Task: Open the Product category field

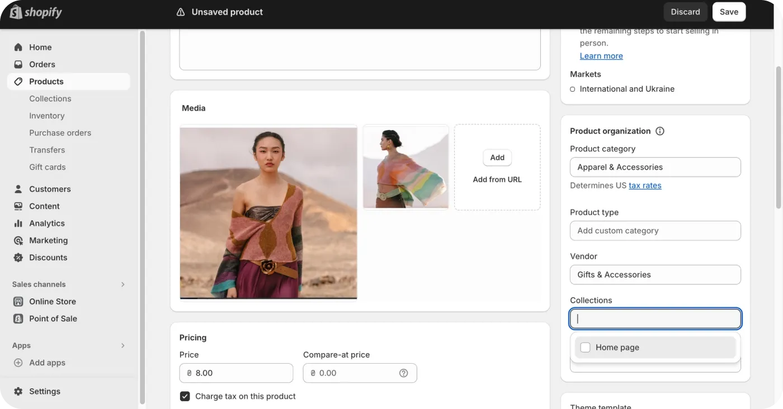Action: click(x=655, y=167)
